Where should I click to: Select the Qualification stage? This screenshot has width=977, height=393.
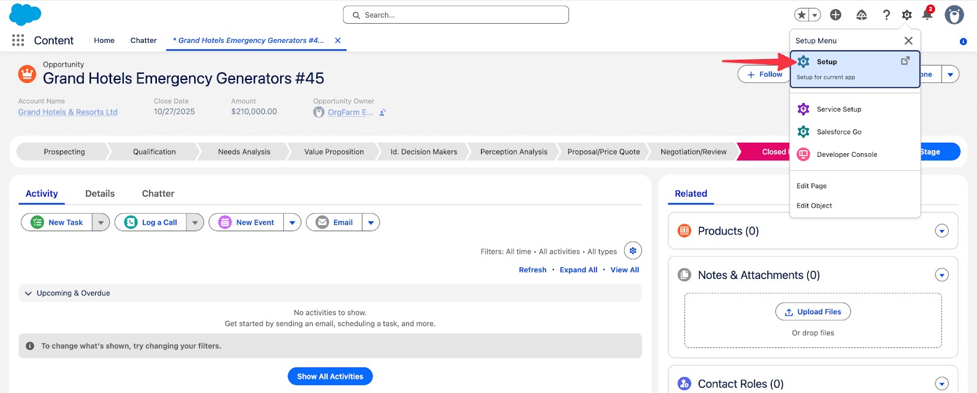point(154,152)
